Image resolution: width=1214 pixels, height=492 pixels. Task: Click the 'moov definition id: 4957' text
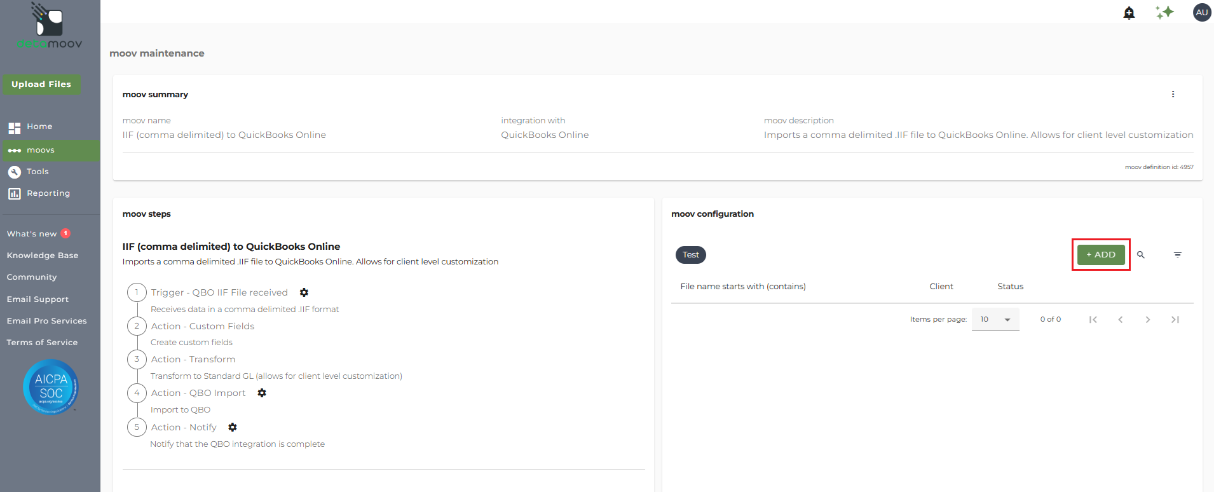point(1159,167)
